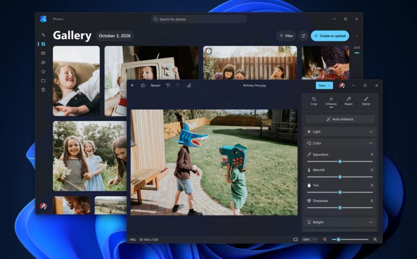The height and width of the screenshot is (259, 417).
Task: Open the People icon in the Gallery sidebar
Action: tap(44, 62)
